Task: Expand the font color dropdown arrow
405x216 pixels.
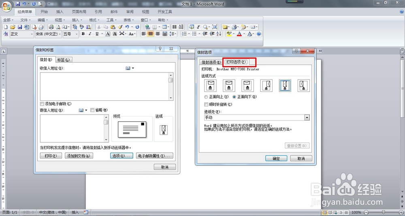Action: tap(244, 34)
